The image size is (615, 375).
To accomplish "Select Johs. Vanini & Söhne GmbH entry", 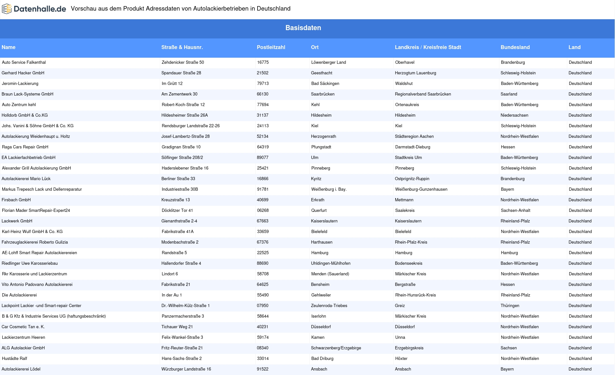I will (x=38, y=126).
